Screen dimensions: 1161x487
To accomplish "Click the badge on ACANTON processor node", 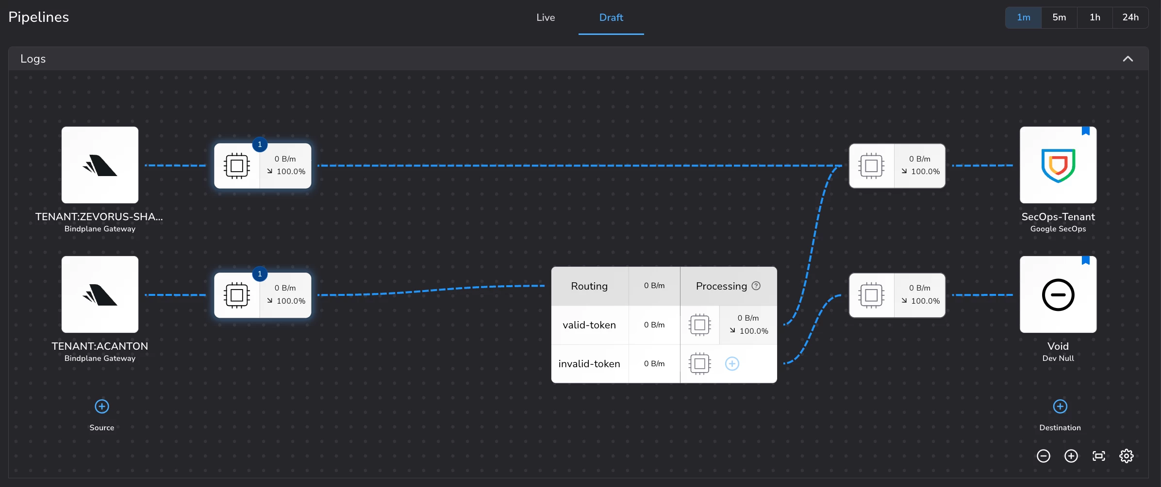I will point(260,274).
